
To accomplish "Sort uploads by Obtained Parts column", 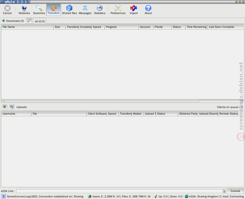I will (188, 114).
